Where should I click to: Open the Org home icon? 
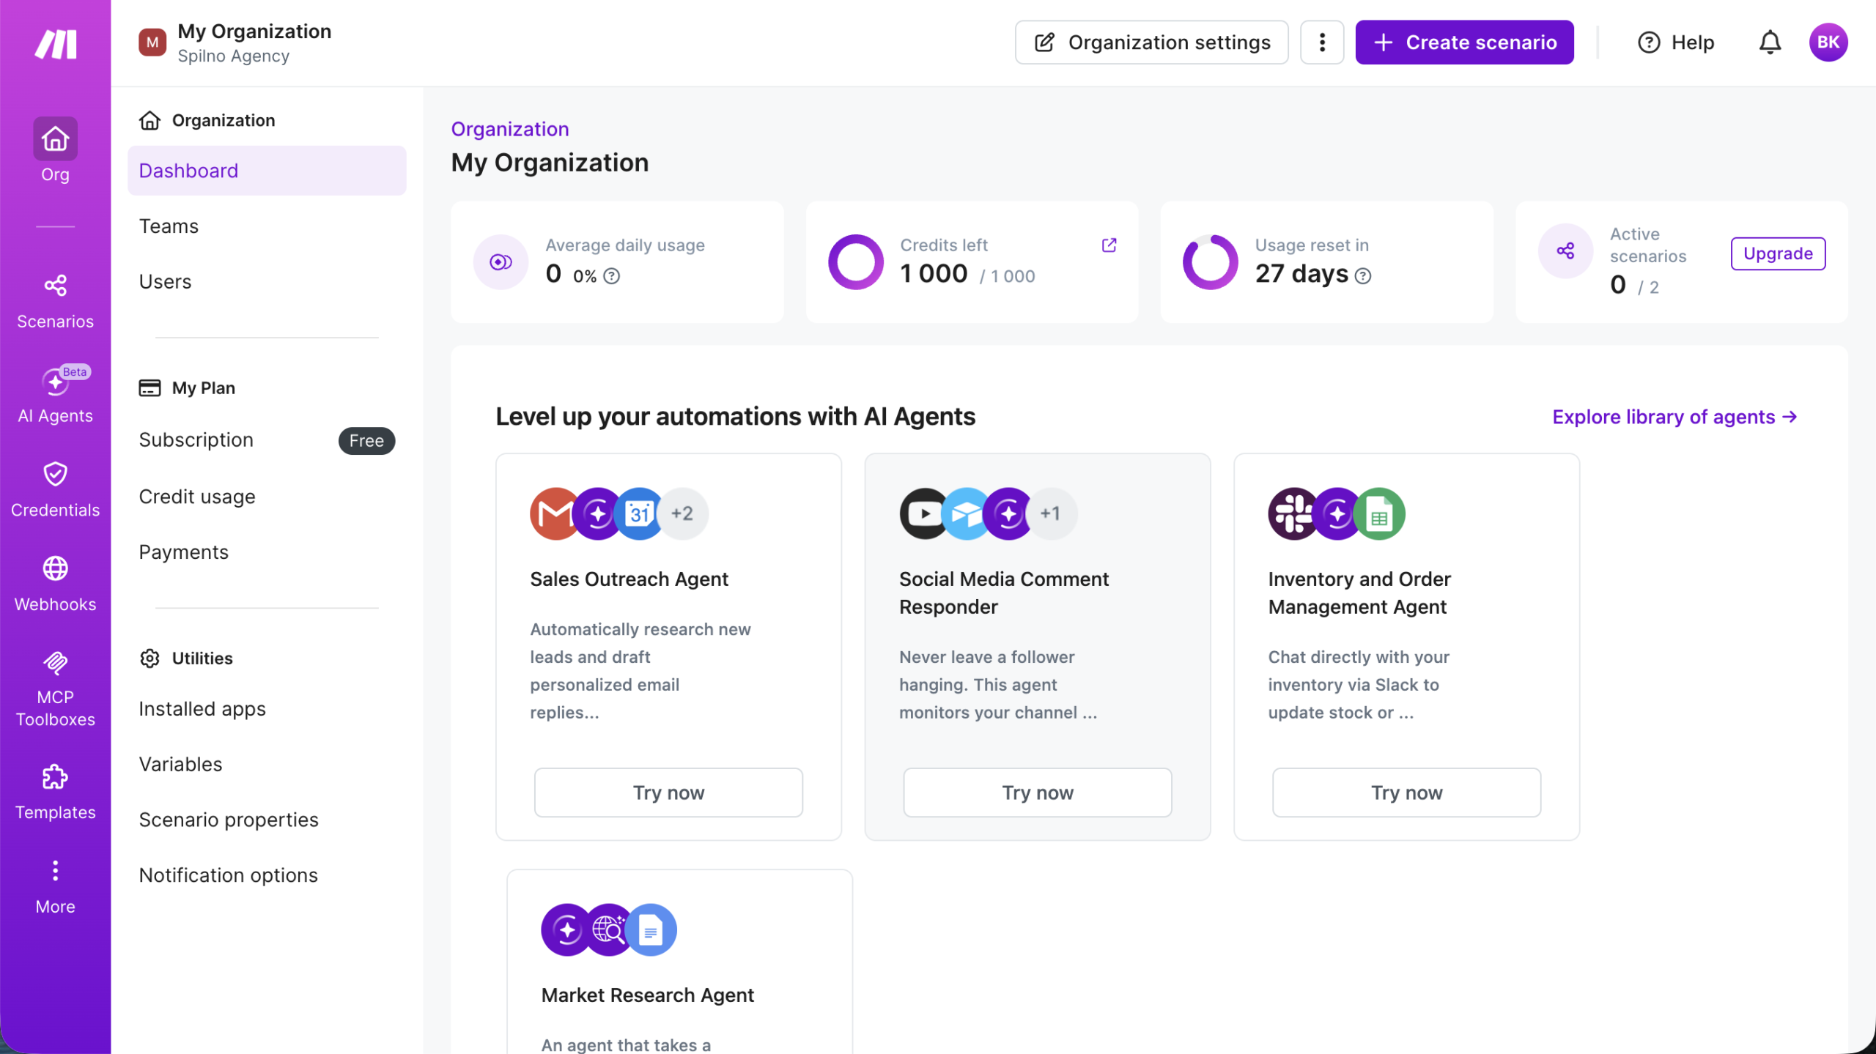[55, 138]
